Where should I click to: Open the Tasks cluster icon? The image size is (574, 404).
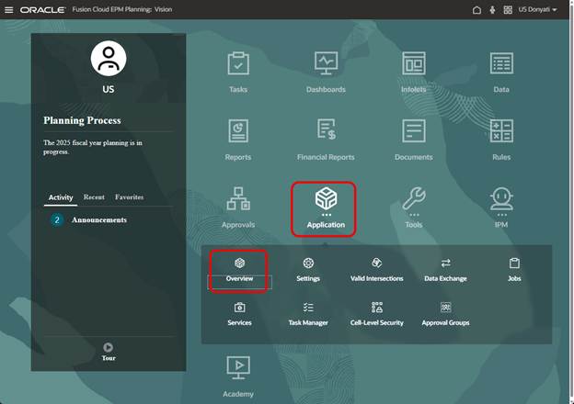[238, 65]
